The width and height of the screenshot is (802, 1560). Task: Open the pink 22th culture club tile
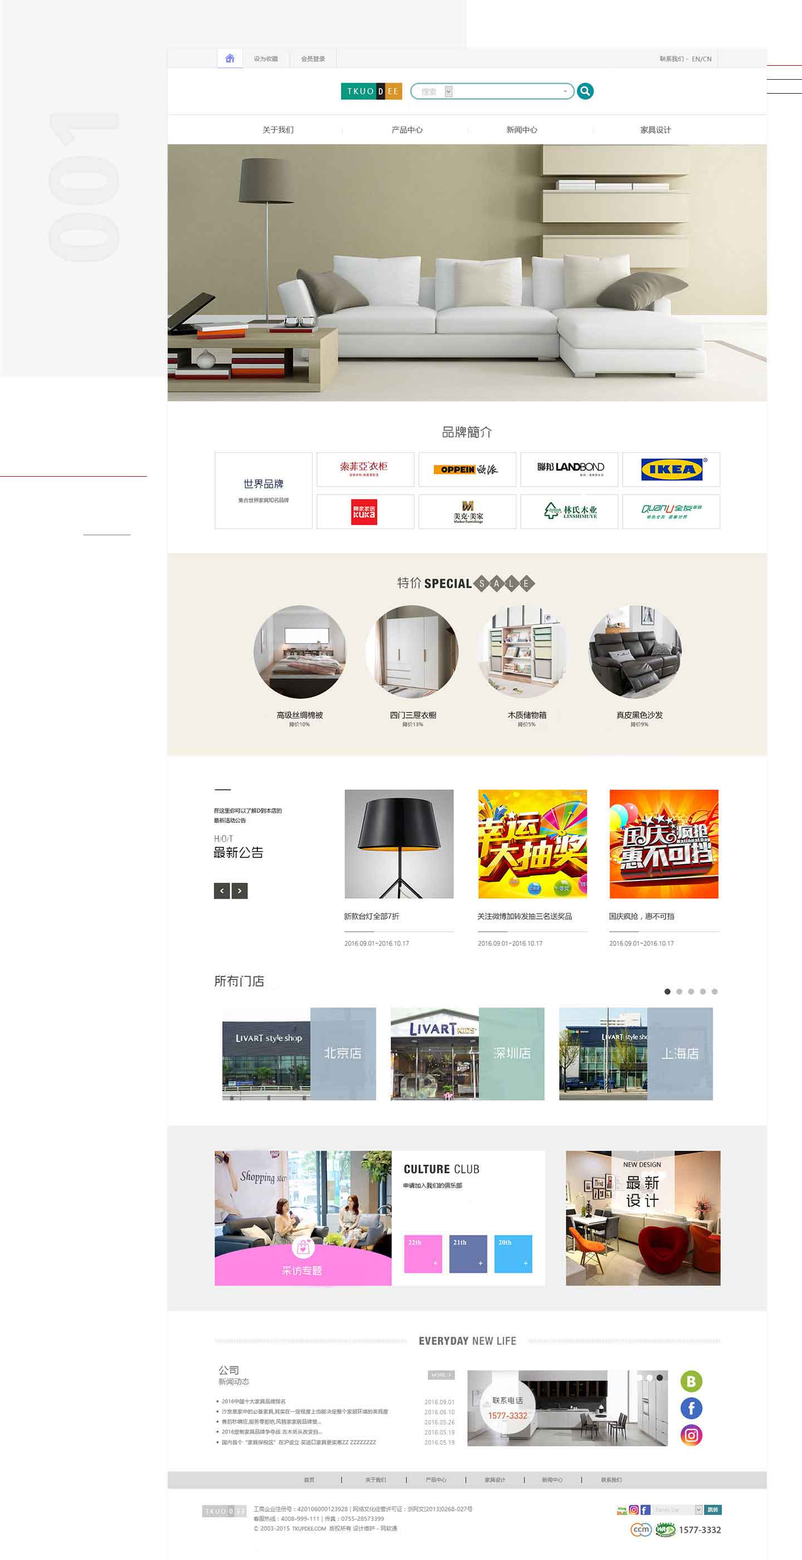(423, 1253)
